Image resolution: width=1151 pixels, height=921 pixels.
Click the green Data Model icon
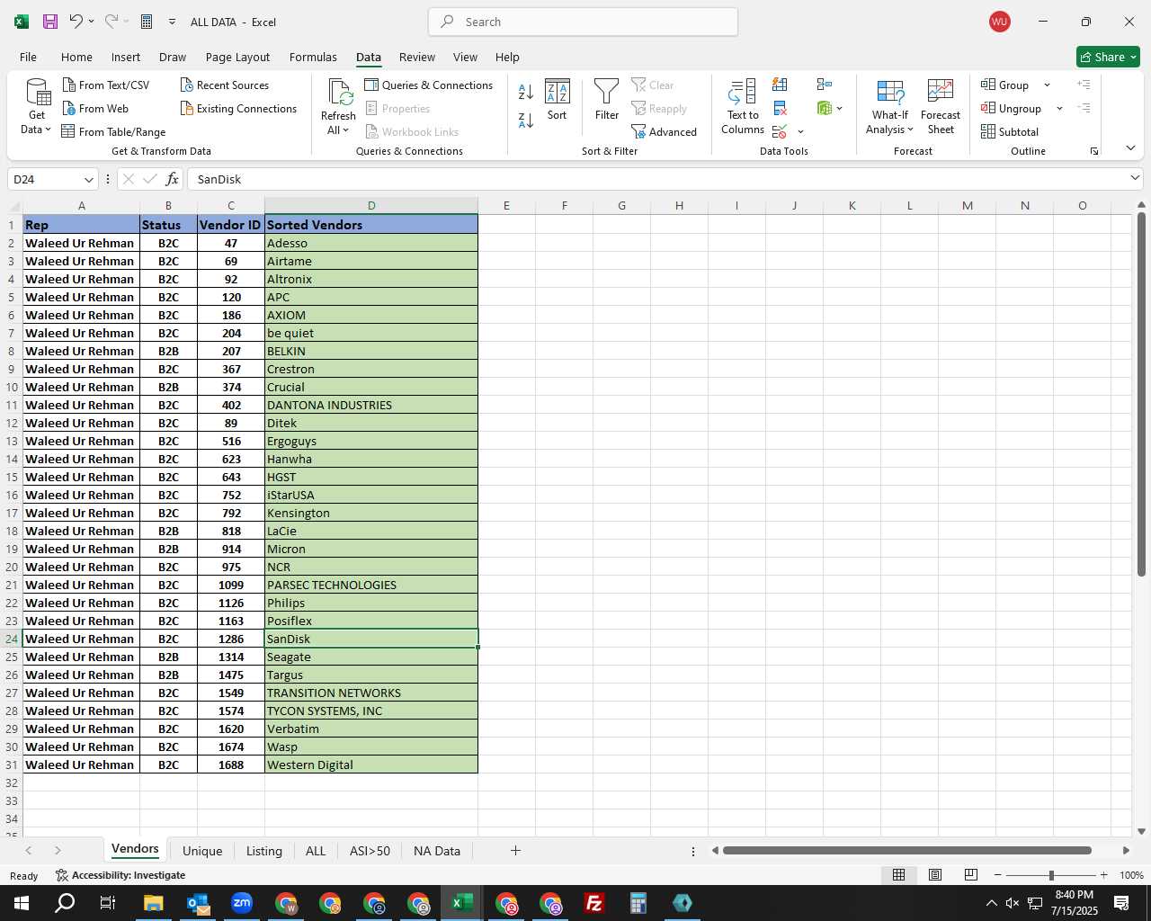[825, 108]
